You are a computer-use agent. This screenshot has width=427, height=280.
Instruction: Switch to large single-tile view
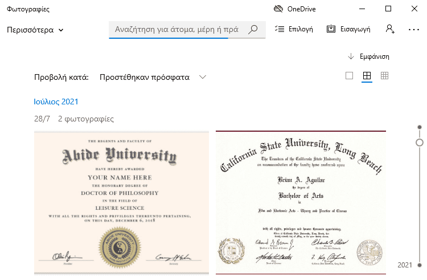pos(349,75)
